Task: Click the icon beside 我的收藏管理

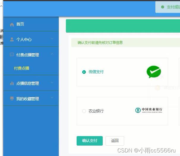Action: click(12, 98)
